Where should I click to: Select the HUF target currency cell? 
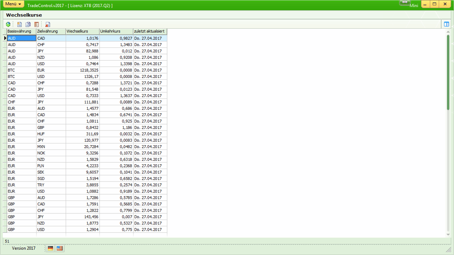click(51, 134)
